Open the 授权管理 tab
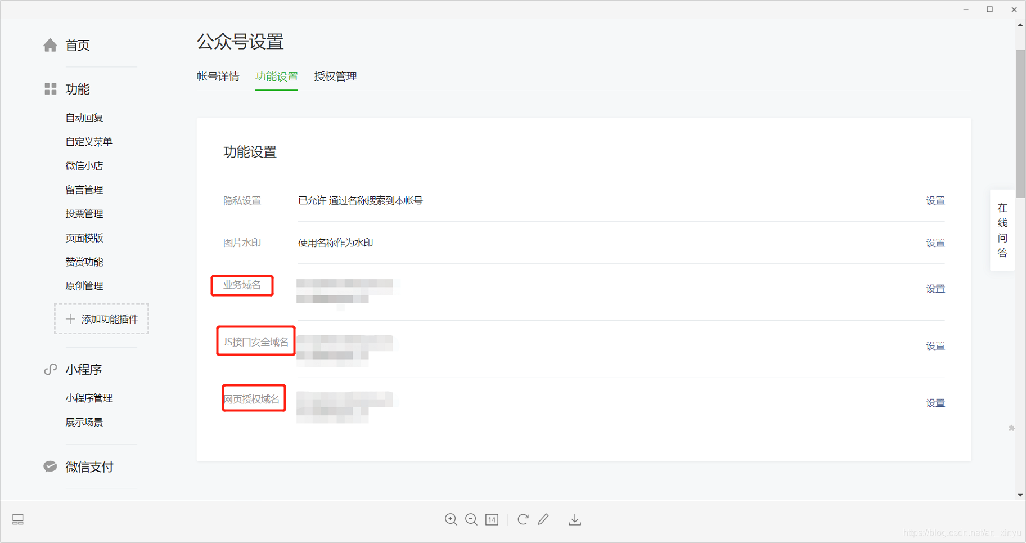Viewport: 1026px width, 543px height. 335,77
